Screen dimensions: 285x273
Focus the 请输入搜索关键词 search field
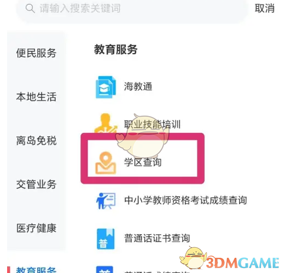pyautogui.click(x=132, y=9)
